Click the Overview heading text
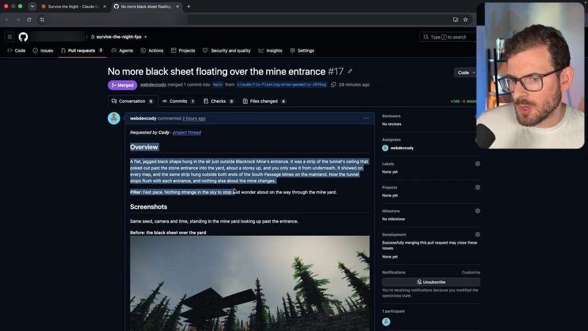The image size is (588, 331). tap(144, 147)
